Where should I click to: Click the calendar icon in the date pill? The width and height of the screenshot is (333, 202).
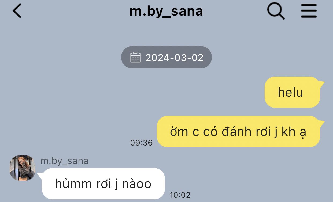point(135,57)
